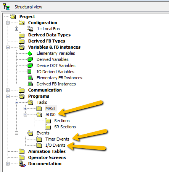Screen dimensions: 169x172
Task: Select the Derived FB Types label
Action: [47, 41]
